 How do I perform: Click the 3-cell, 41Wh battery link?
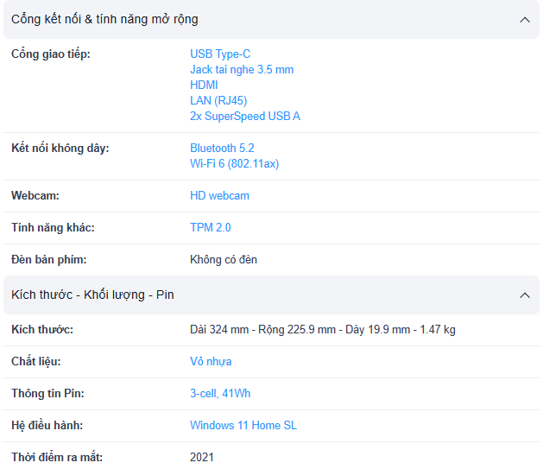pyautogui.click(x=220, y=393)
